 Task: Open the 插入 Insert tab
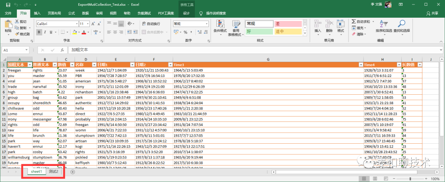[x=37, y=13]
